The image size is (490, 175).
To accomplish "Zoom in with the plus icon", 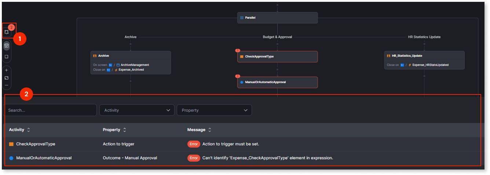I will point(7,70).
